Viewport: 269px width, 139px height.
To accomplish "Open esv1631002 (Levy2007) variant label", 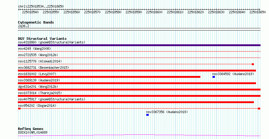I will tap(37, 74).
